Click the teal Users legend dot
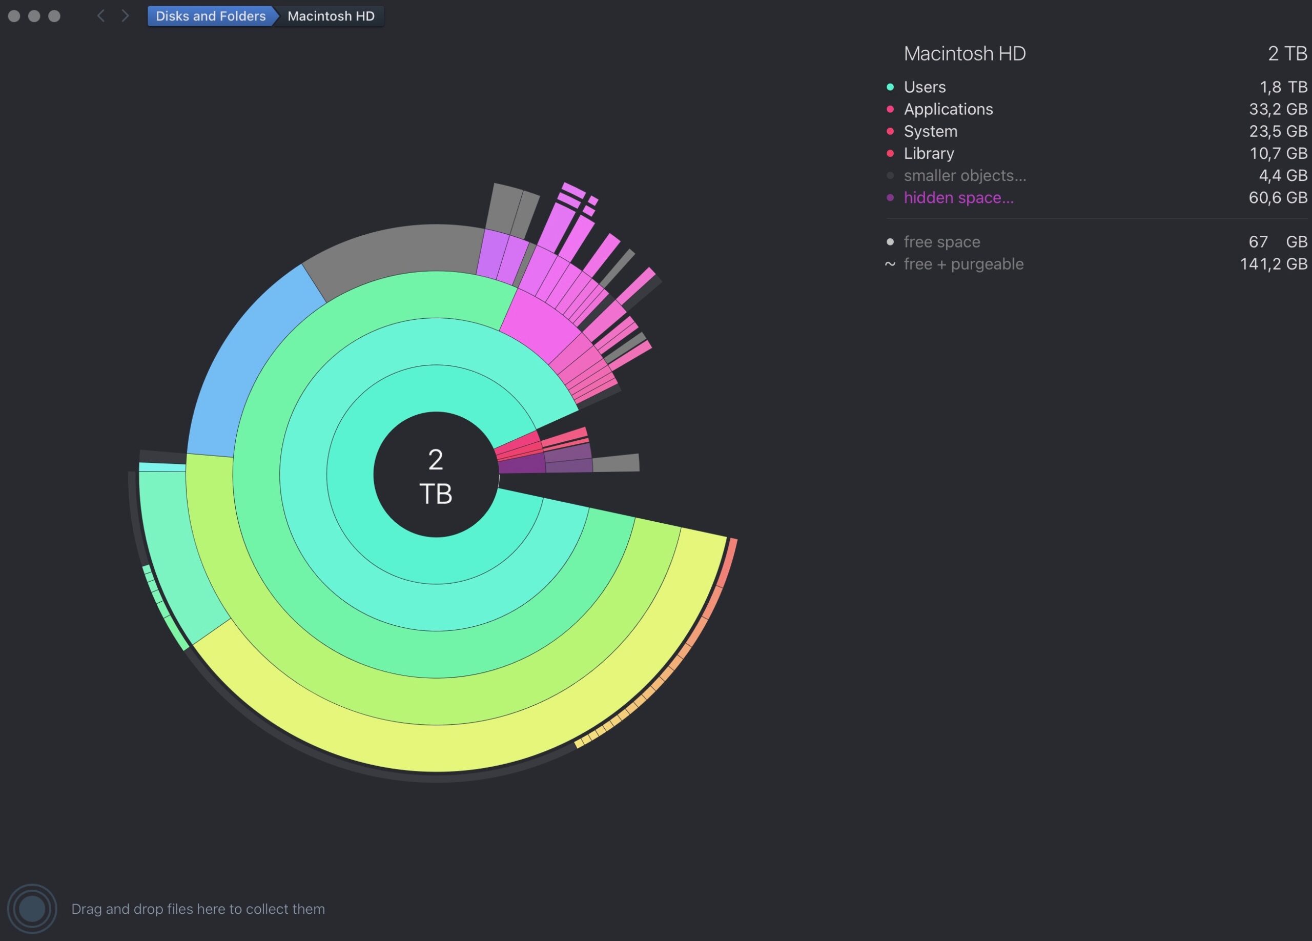 pyautogui.click(x=890, y=87)
